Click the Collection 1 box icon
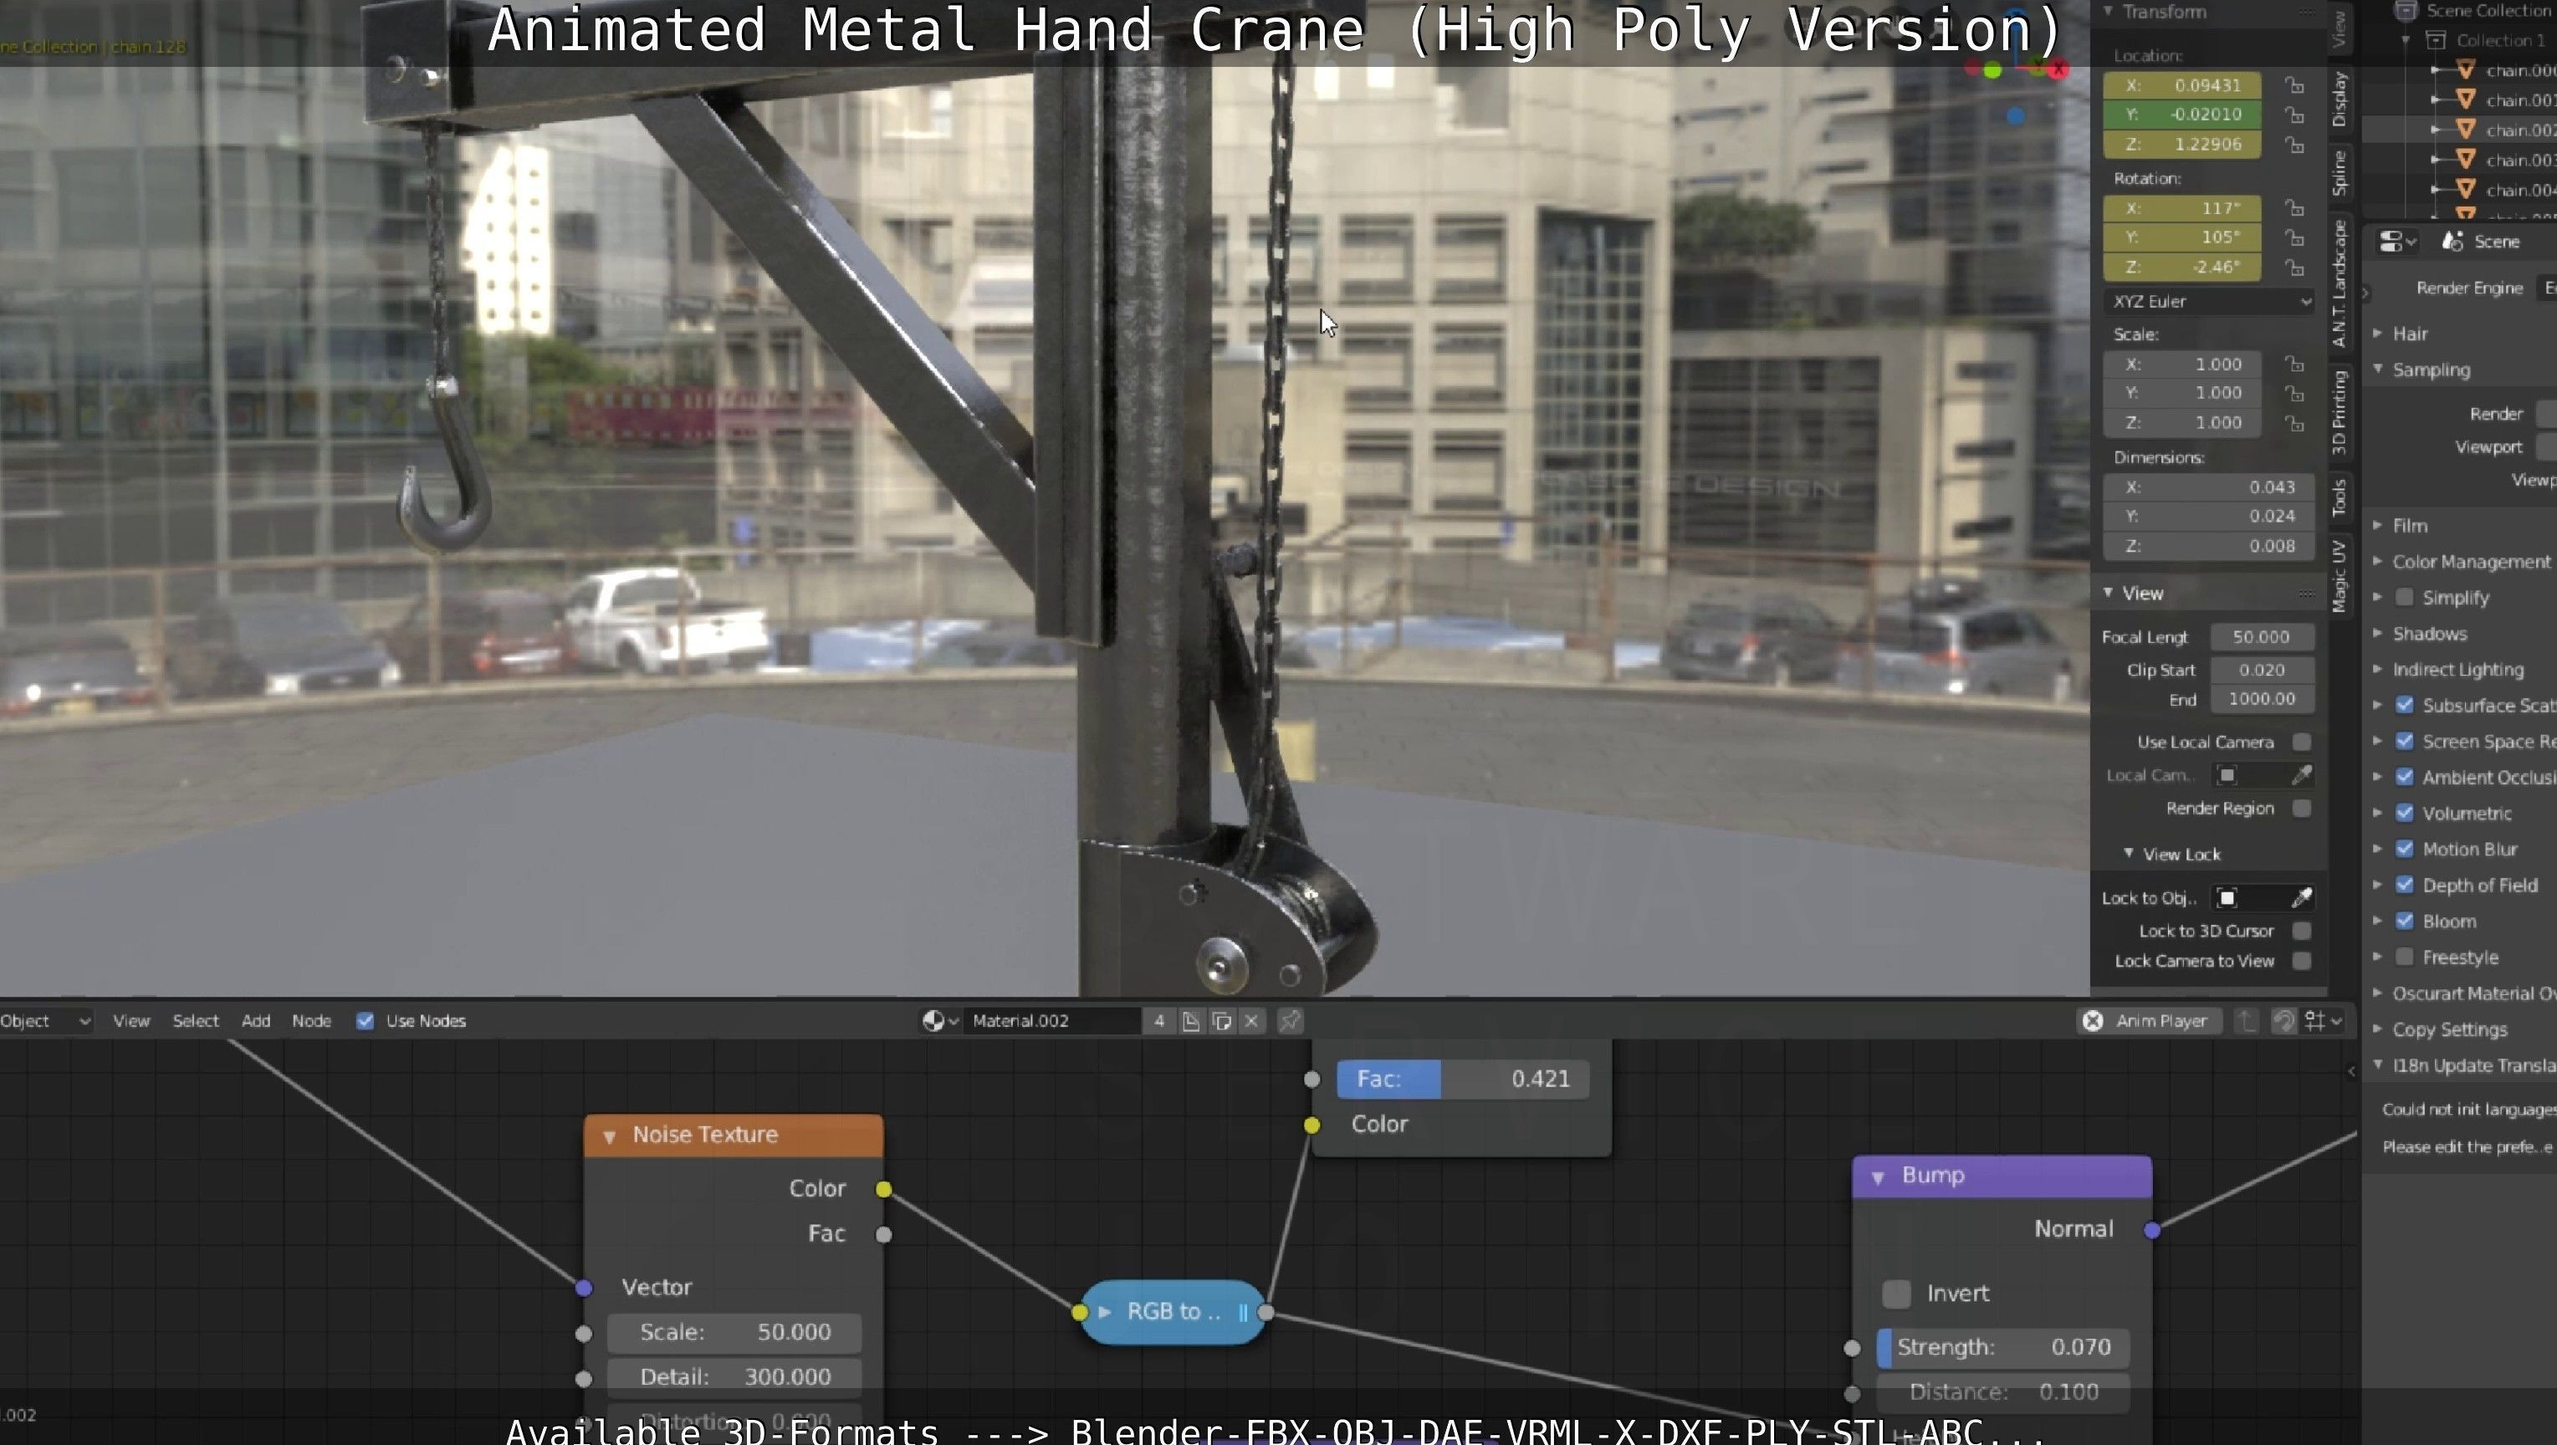2557x1445 pixels. 2436,39
